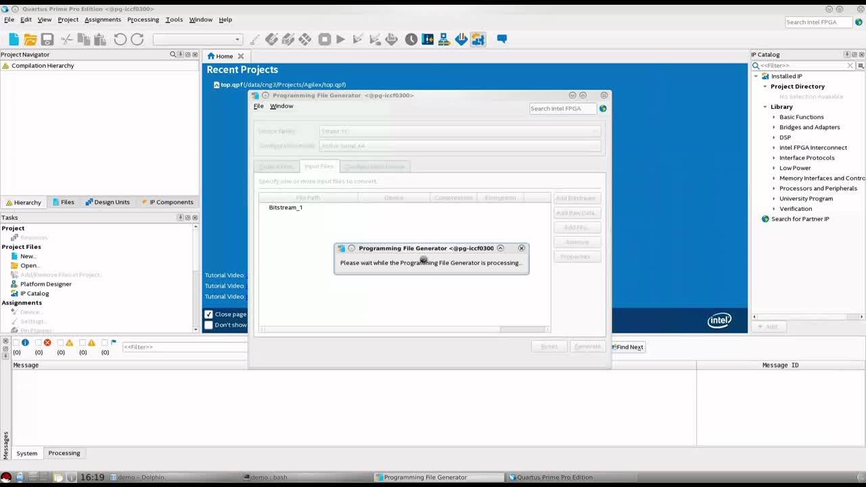Expand the Basic Functions library category
866x487 pixels.
pos(774,117)
